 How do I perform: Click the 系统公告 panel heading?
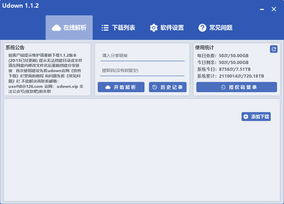click(x=18, y=47)
